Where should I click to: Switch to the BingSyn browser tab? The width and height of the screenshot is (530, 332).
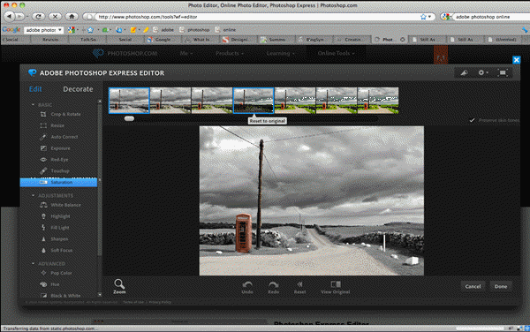[x=314, y=40]
